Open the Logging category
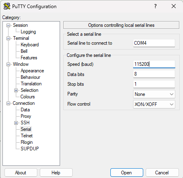The height and width of the screenshot is (178, 183). [28, 32]
